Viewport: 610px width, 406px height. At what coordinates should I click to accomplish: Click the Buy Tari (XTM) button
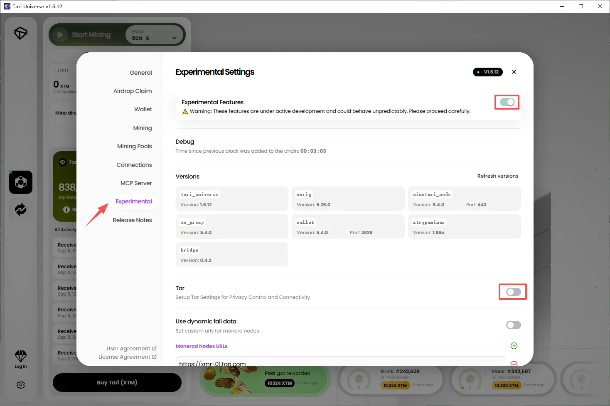(117, 382)
